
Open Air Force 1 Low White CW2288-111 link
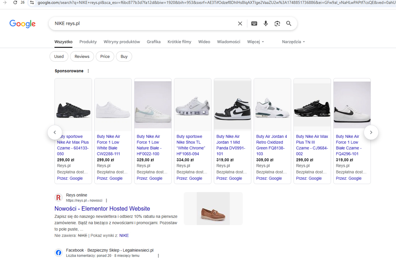(109, 145)
